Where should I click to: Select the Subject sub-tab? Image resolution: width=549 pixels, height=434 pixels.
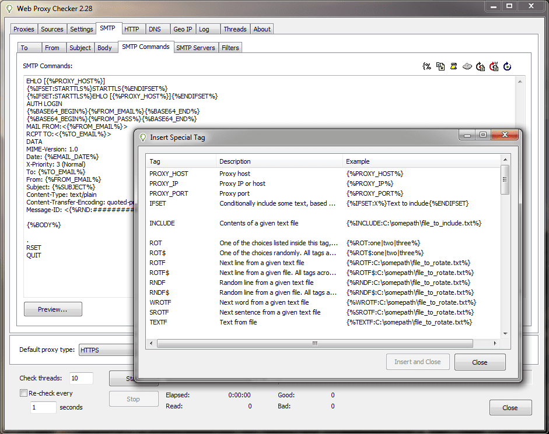[80, 48]
